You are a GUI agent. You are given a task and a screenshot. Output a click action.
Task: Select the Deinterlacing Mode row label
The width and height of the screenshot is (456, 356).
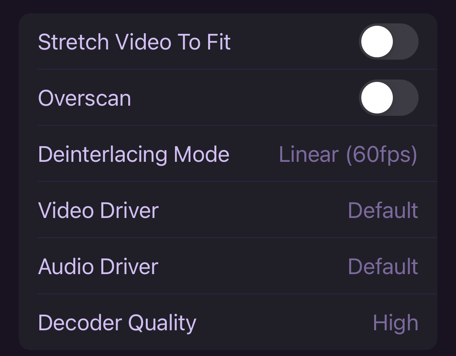(134, 155)
